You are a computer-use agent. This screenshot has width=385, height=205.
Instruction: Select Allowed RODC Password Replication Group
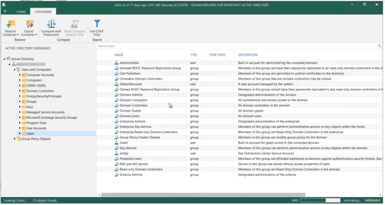click(150, 68)
